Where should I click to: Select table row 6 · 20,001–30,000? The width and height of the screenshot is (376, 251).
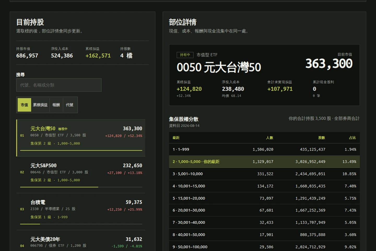[264, 210]
